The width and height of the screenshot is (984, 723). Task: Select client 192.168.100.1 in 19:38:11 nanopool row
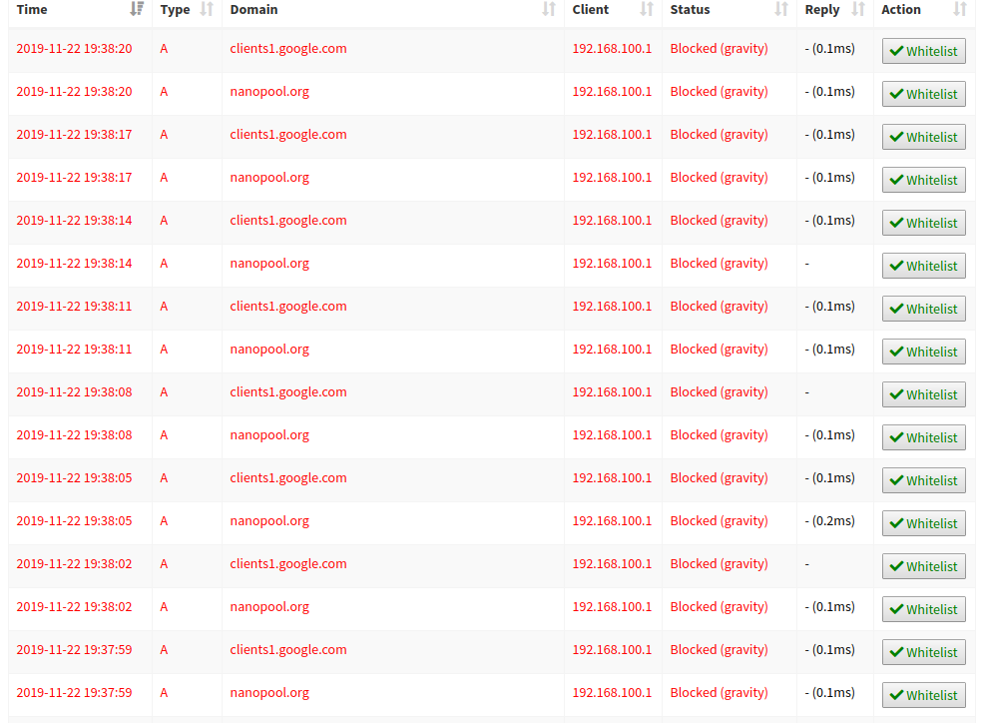coord(612,350)
